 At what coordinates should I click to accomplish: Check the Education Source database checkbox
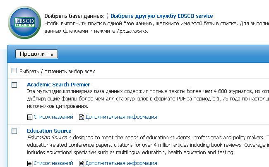point(14,131)
